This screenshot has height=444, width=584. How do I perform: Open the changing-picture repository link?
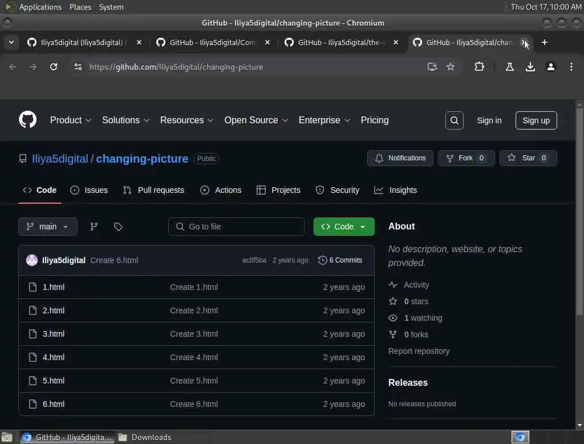(x=142, y=159)
